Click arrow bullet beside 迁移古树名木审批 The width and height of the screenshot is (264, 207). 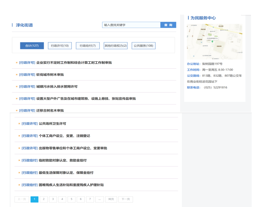17,110
